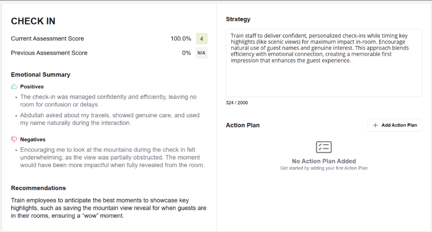432x232 pixels.
Task: Select the Previous Assessment Score label
Action: point(49,53)
